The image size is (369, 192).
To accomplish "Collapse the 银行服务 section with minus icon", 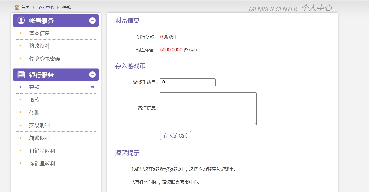I will pos(92,75).
